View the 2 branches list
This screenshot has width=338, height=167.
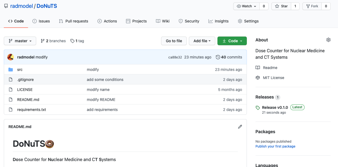click(x=53, y=41)
